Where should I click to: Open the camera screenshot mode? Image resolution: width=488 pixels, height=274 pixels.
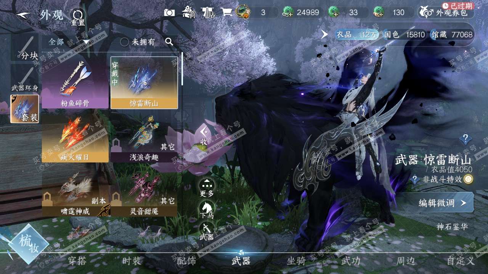(x=169, y=13)
